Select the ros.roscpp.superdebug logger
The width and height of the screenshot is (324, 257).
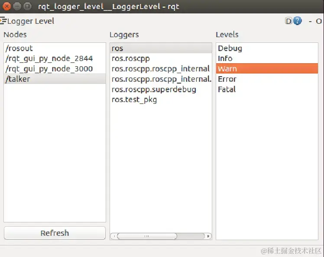pos(161,89)
